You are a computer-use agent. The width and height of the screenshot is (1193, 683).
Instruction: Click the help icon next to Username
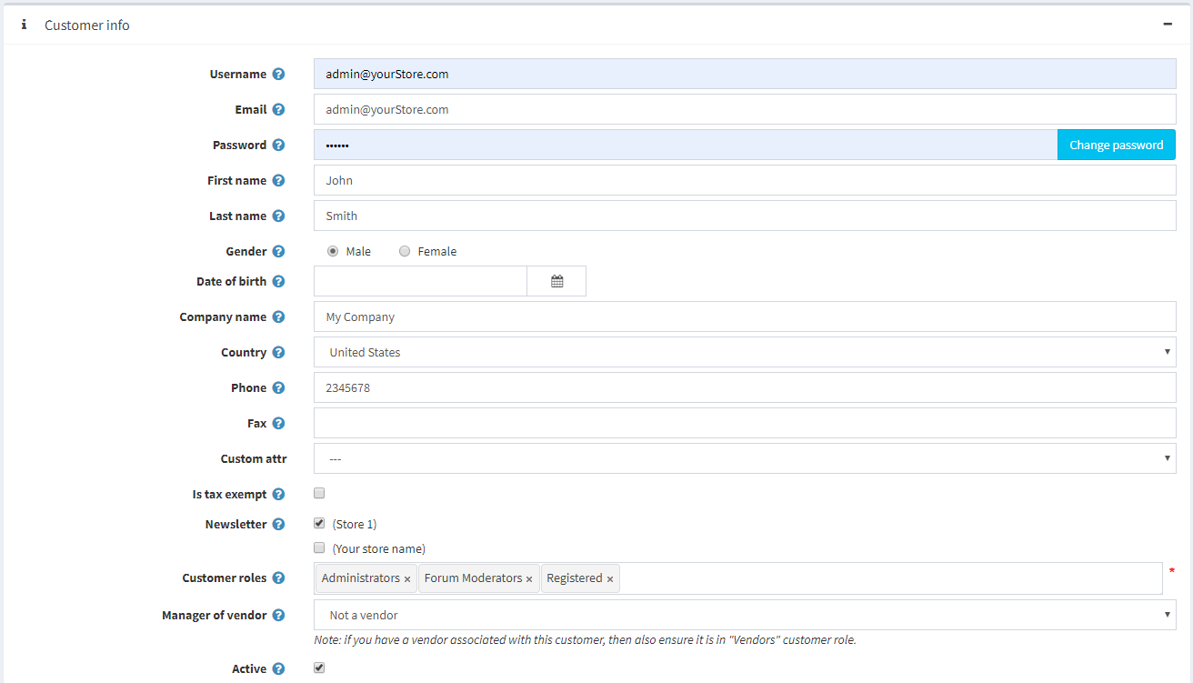pos(278,75)
